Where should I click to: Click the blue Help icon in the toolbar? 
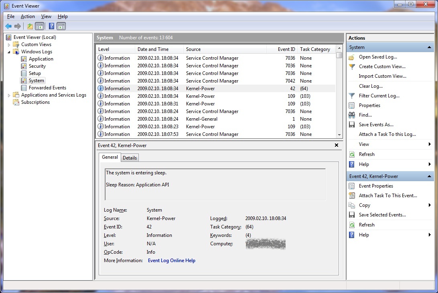coord(51,26)
